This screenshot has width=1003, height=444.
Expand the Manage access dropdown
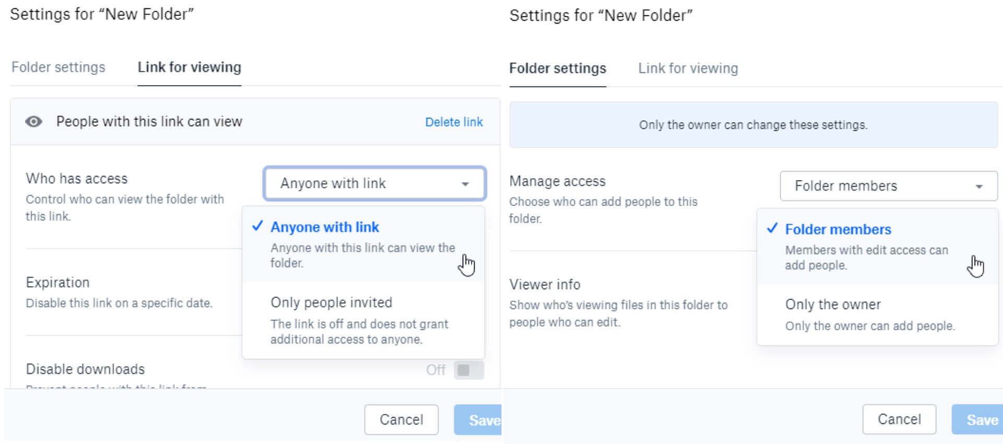pos(888,186)
